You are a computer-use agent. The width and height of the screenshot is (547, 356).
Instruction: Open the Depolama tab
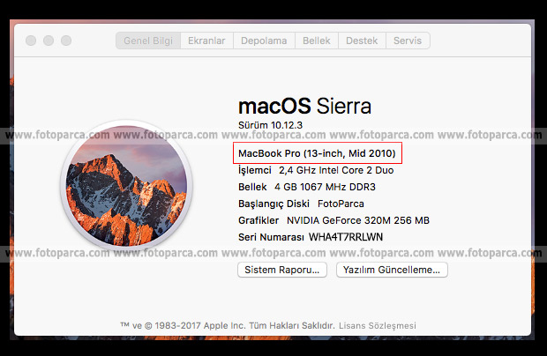click(264, 41)
